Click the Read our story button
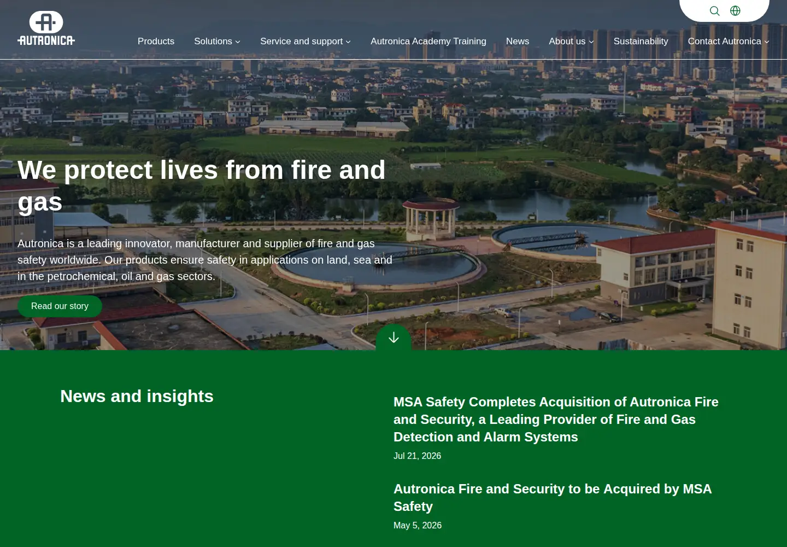787x547 pixels. (60, 306)
